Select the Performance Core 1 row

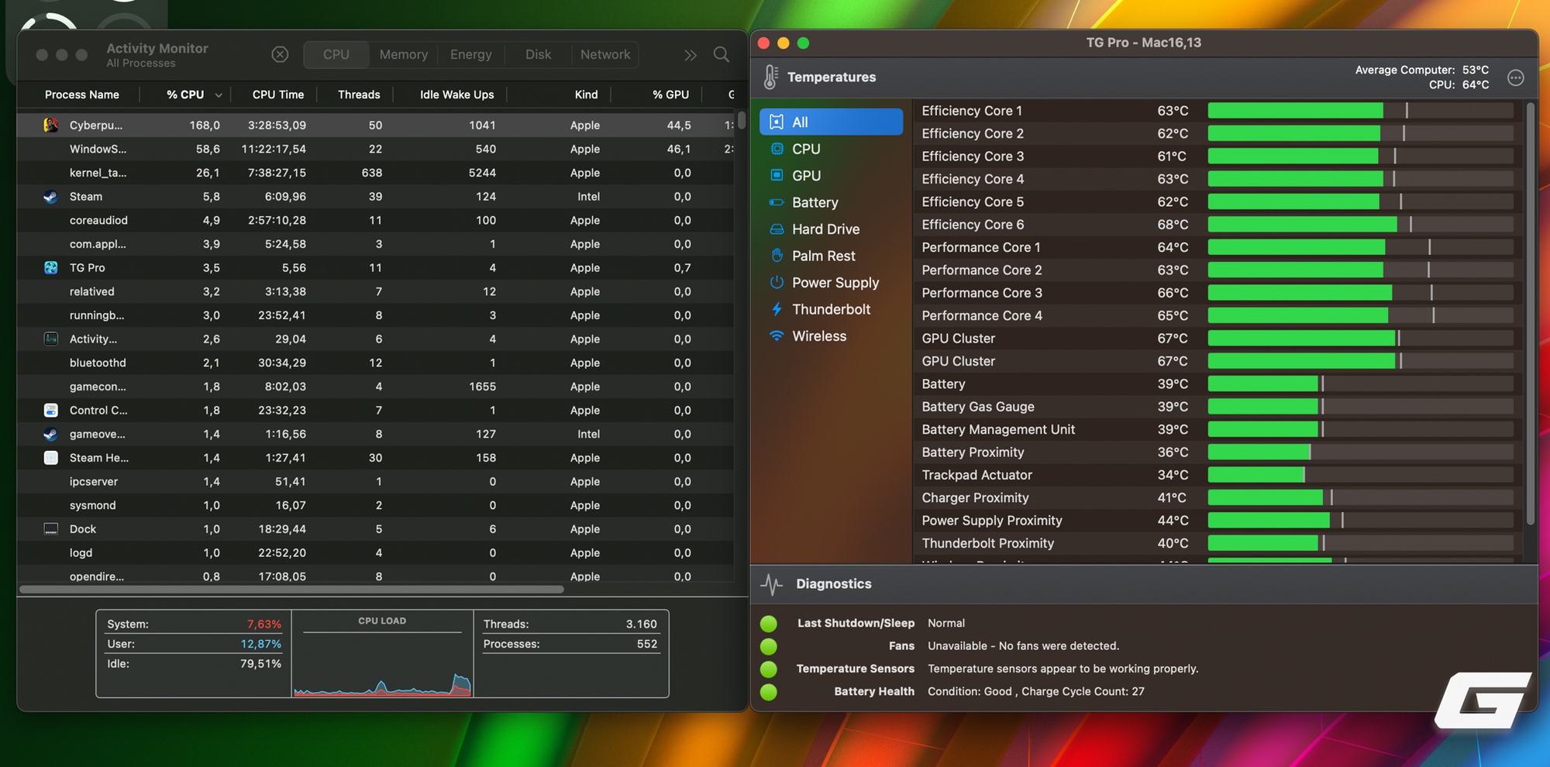coord(1217,247)
